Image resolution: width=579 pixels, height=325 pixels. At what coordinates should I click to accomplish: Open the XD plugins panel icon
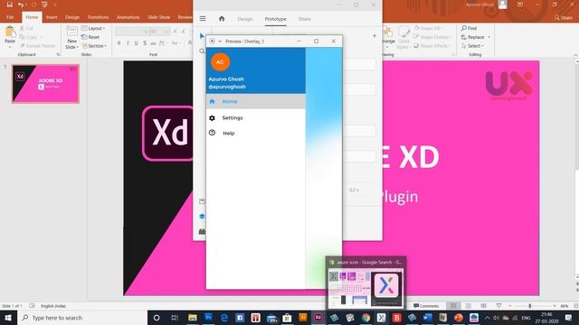click(202, 231)
